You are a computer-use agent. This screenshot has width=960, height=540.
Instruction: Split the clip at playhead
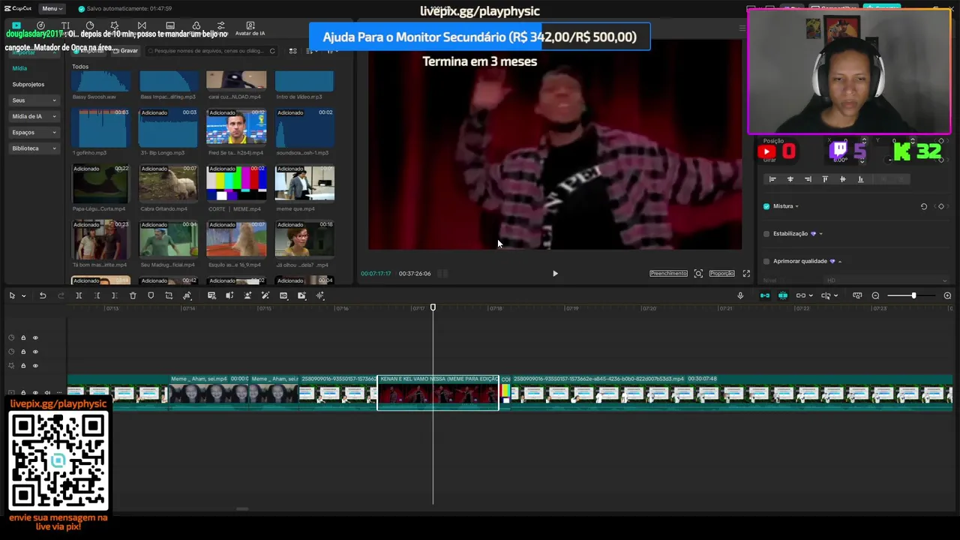tap(79, 295)
